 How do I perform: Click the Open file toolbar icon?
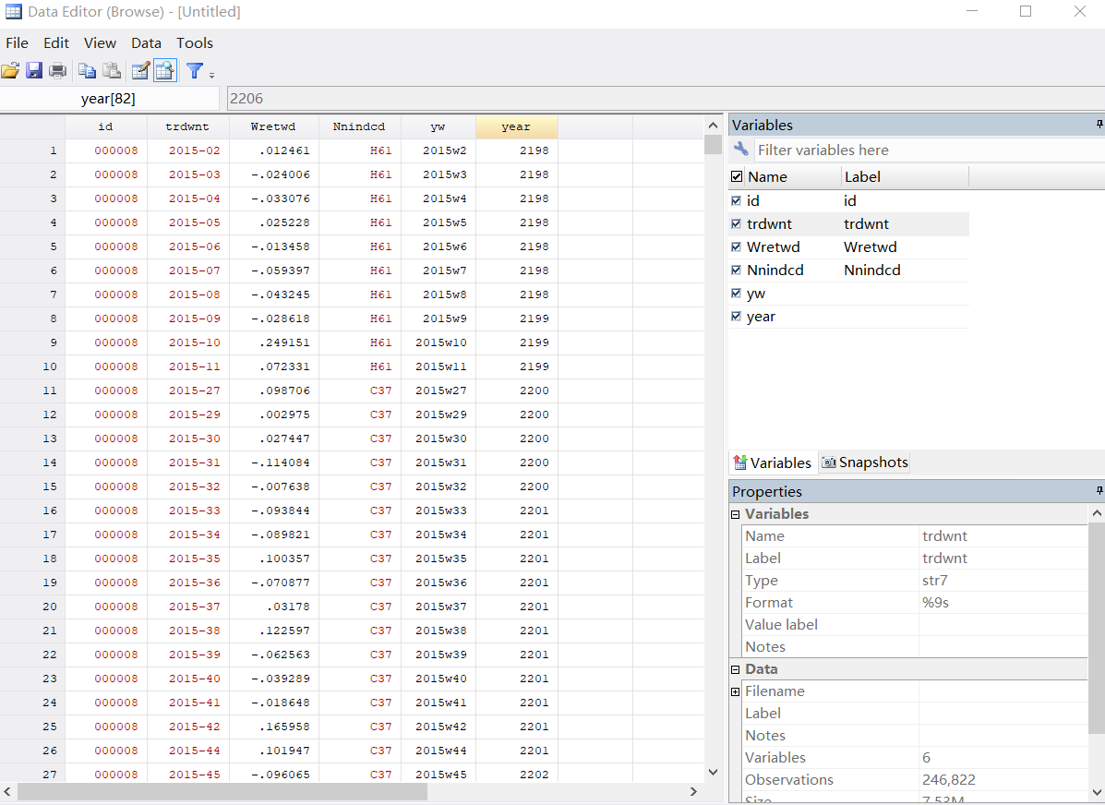tap(10, 71)
